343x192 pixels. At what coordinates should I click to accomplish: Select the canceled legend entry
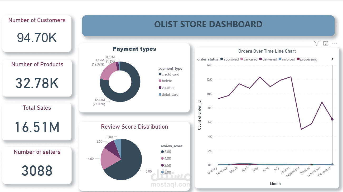[249, 59]
